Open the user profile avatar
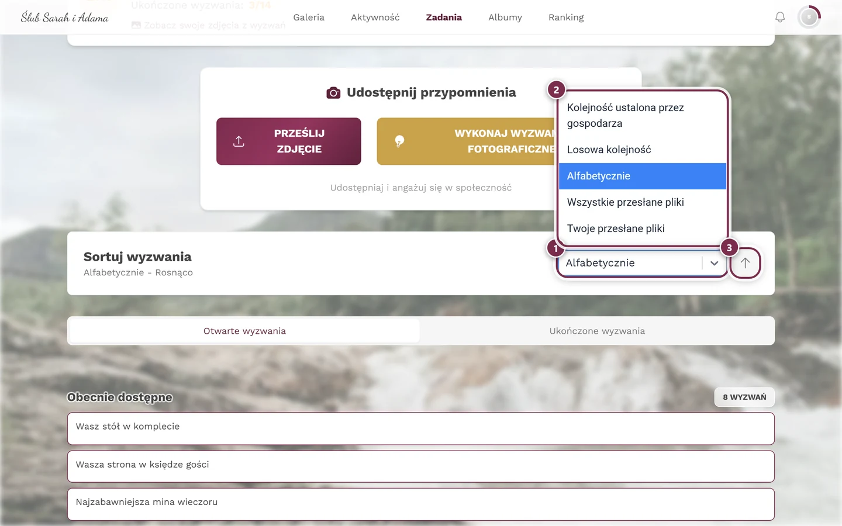This screenshot has height=526, width=842. [x=809, y=18]
